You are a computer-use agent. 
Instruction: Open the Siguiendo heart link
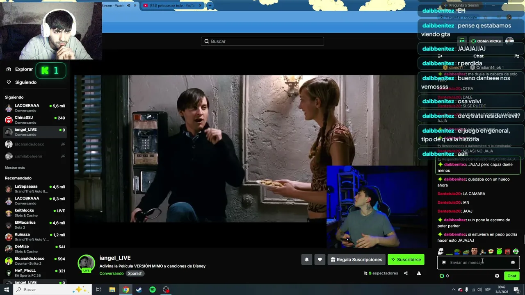point(21,82)
